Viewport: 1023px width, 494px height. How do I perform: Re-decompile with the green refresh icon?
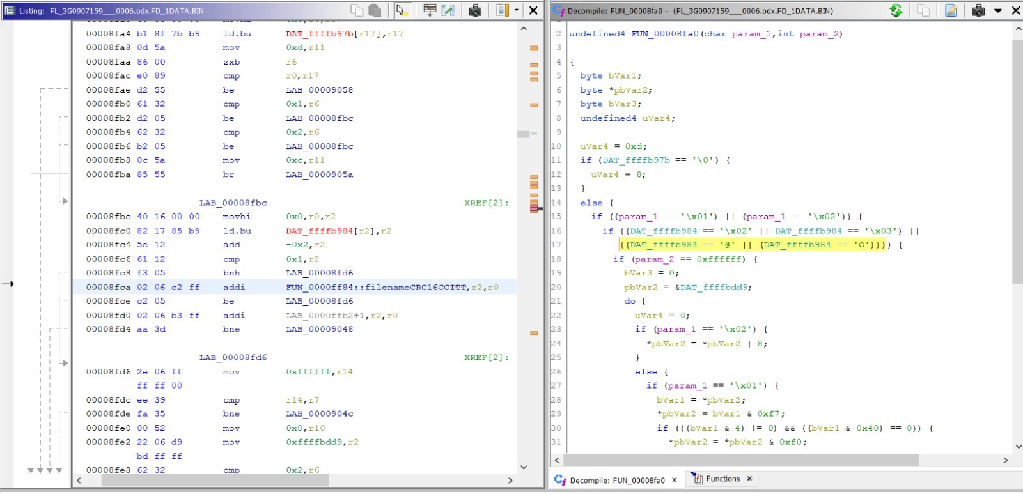click(896, 10)
